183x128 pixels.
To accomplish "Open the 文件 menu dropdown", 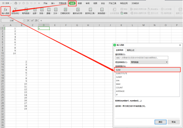I will coord(7,3).
